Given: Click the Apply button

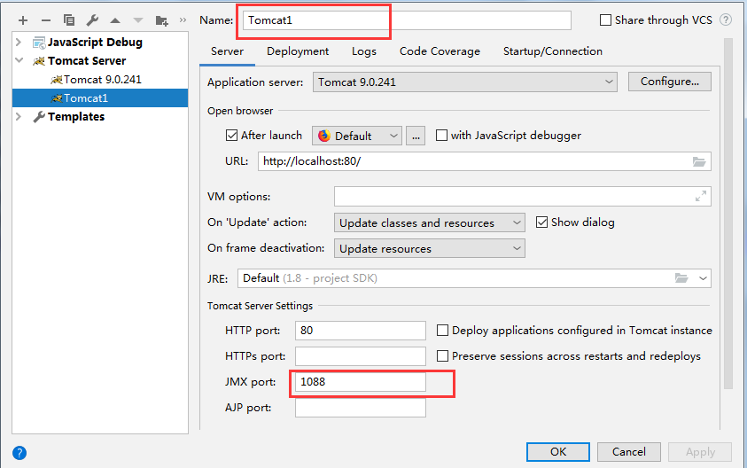Looking at the screenshot, I should (700, 452).
